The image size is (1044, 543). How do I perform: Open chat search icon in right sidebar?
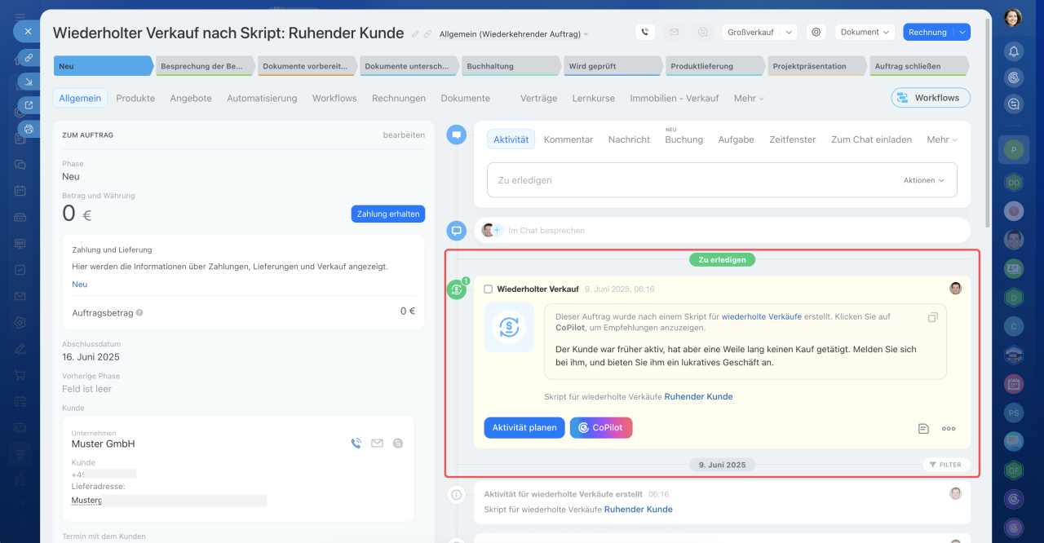point(1014,104)
